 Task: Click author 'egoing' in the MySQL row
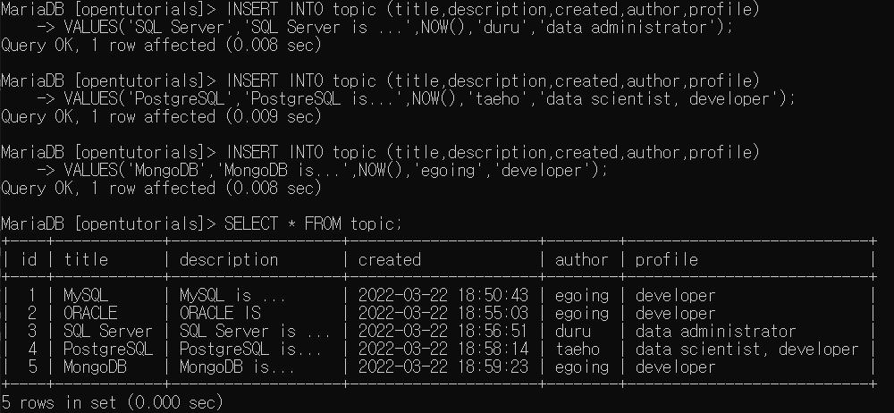(582, 297)
